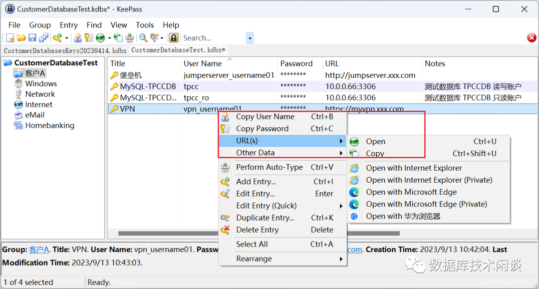Choose Copy Password from context menu

point(282,129)
